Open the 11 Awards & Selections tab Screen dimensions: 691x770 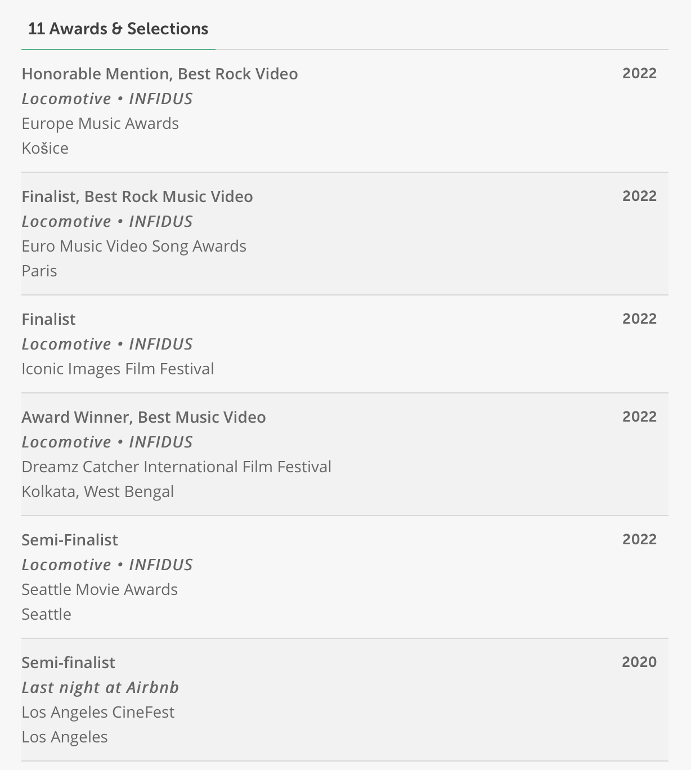tap(118, 29)
